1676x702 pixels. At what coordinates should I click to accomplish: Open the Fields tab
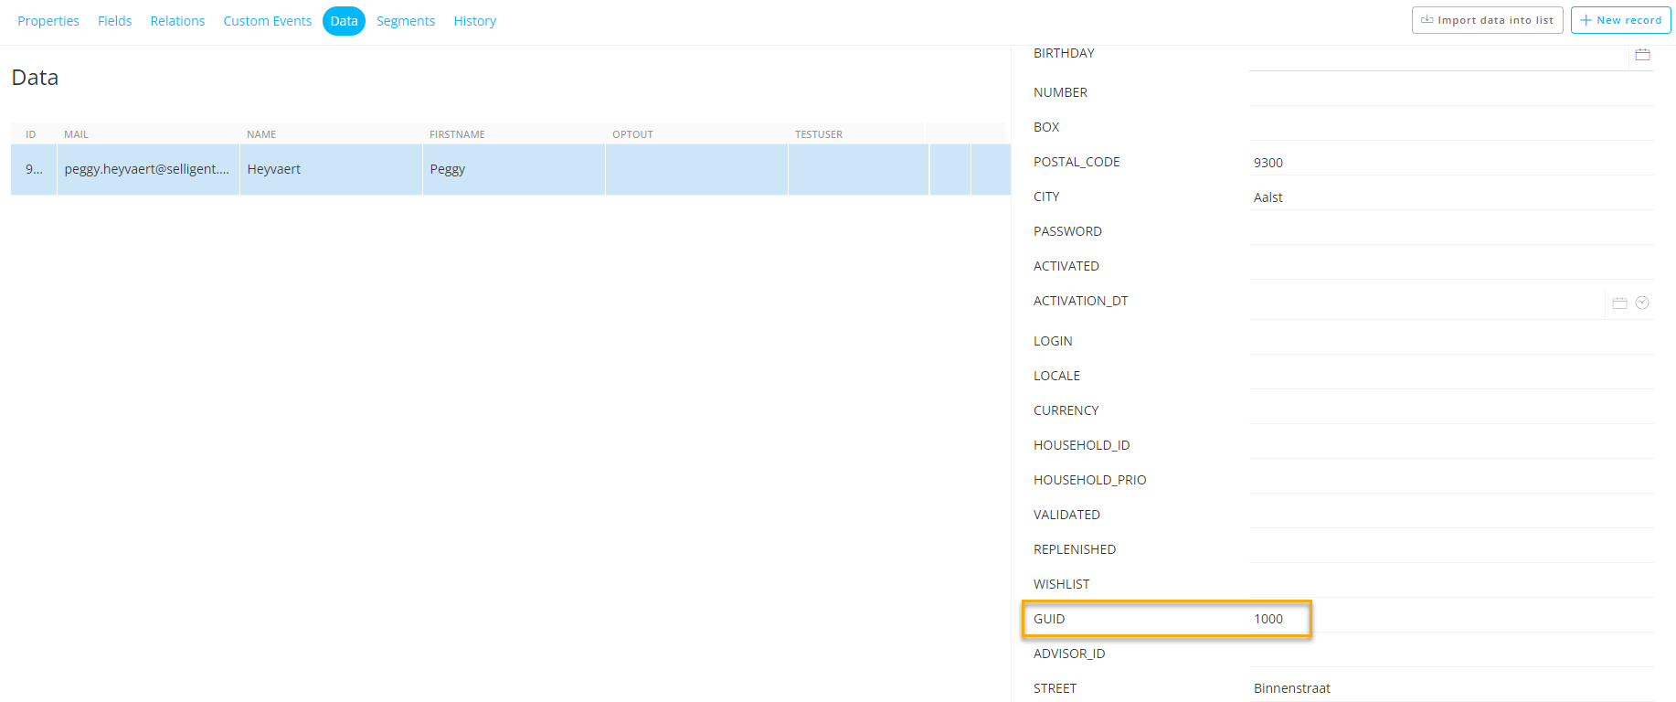[x=114, y=21]
